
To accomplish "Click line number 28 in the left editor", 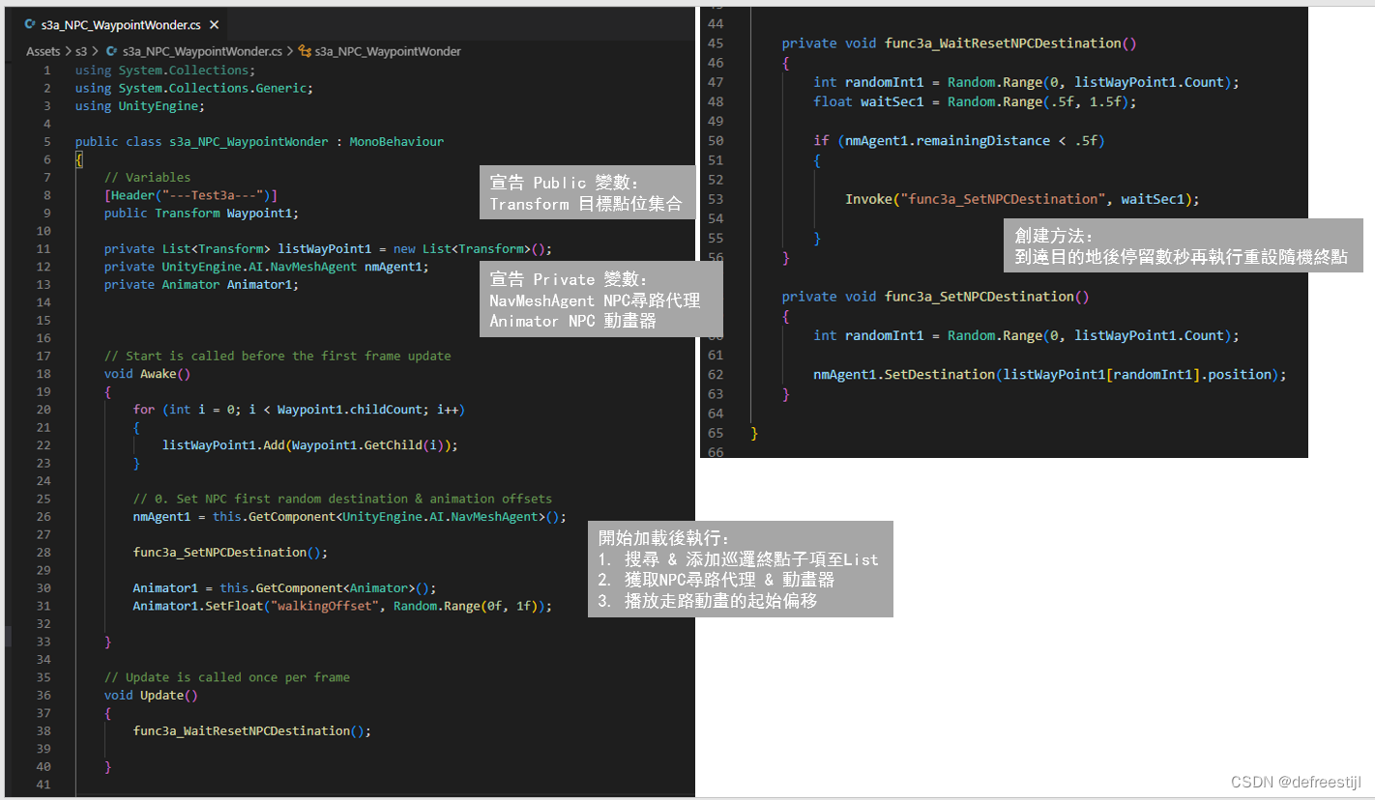I will [x=44, y=553].
